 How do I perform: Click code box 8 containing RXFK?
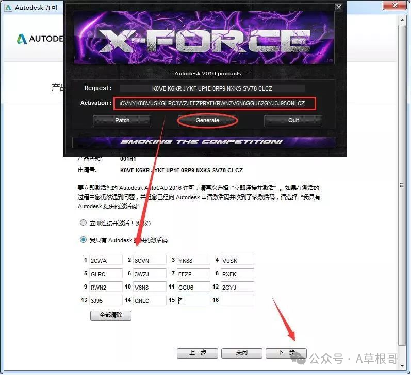237,274
